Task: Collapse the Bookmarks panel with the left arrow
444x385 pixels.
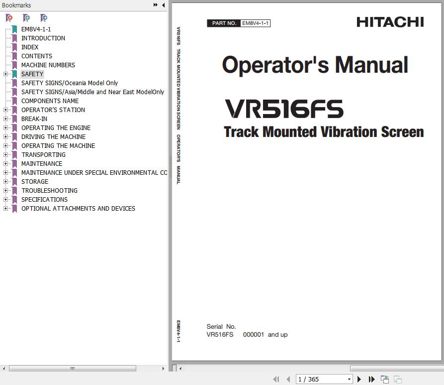Action: [164, 5]
